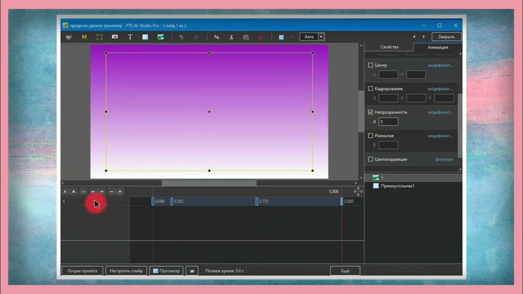Remove keyframe with minus button

click(x=111, y=192)
